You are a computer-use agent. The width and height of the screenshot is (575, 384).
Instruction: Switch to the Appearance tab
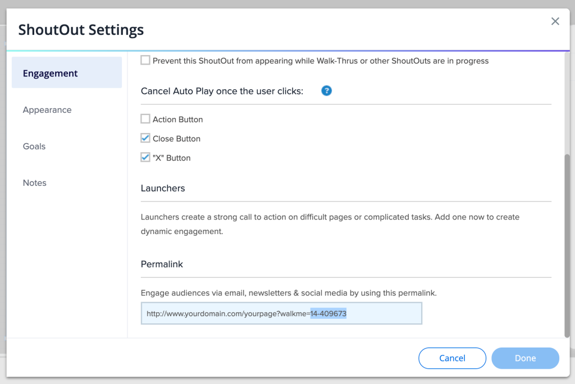point(47,110)
